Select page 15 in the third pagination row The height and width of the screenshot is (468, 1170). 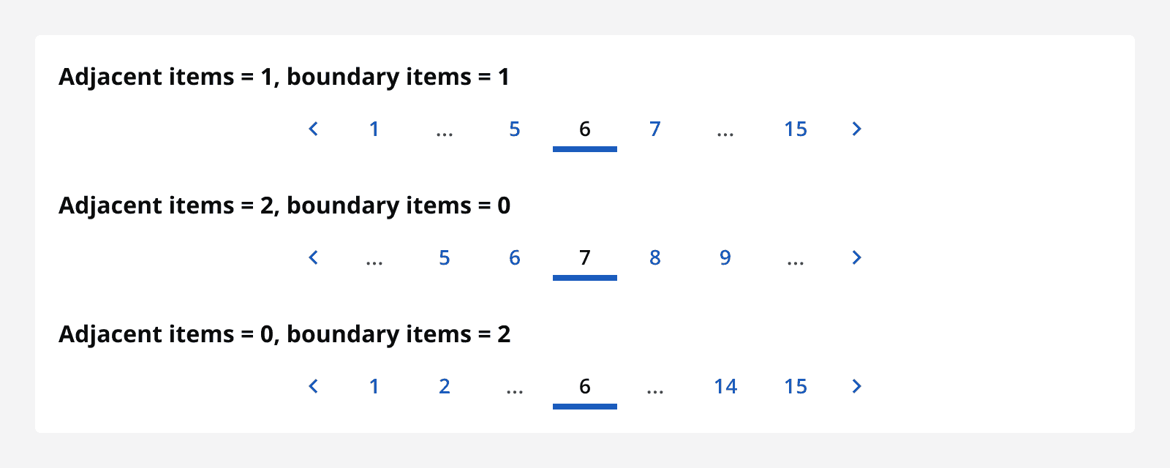click(x=796, y=386)
